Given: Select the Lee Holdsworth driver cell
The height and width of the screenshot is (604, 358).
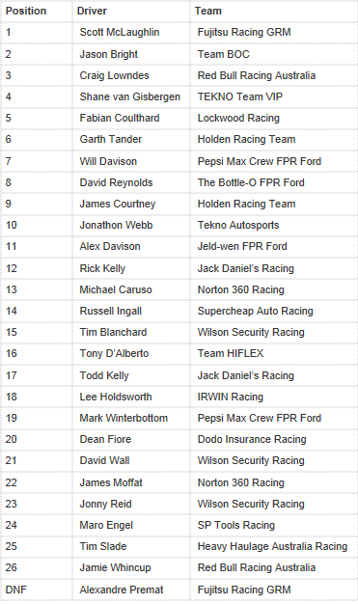Looking at the screenshot, I should tap(131, 397).
